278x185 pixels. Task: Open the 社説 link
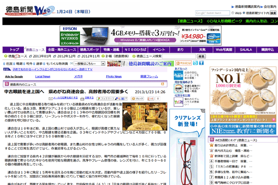(x=9, y=63)
